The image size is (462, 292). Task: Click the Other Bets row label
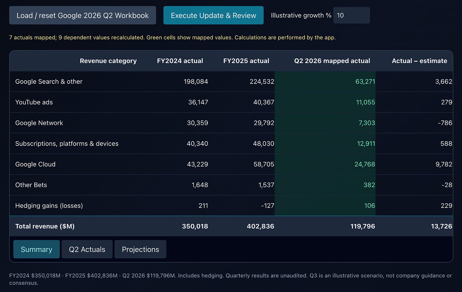point(31,185)
